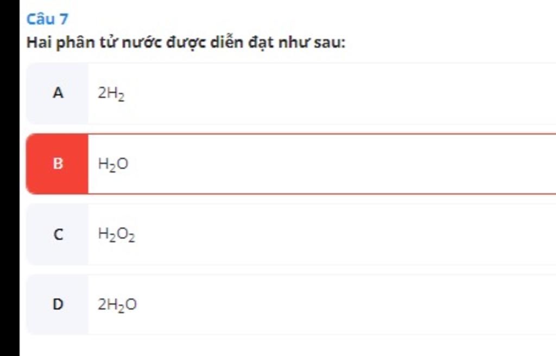Select the letter A answer badge
This screenshot has height=356, width=556.
click(x=58, y=93)
